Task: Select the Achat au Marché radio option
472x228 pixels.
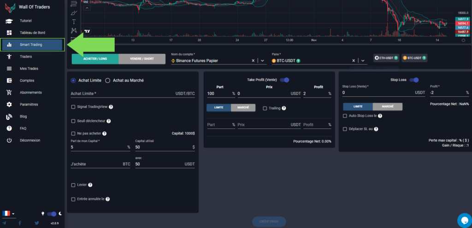Action: point(108,80)
